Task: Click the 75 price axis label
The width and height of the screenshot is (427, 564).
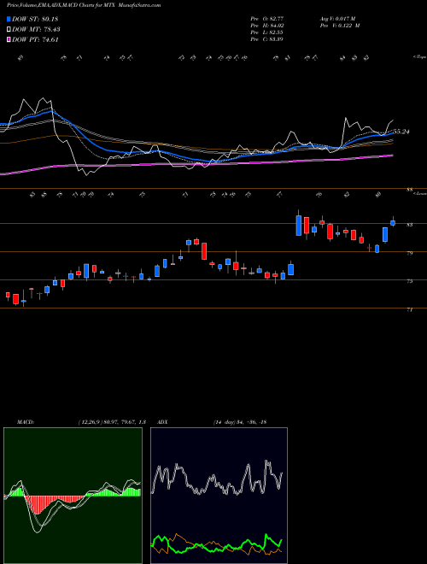Action: click(409, 281)
